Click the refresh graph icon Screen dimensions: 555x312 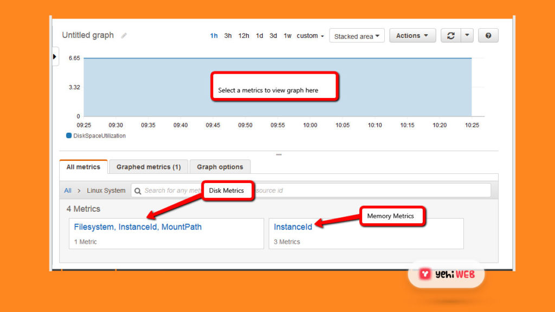[450, 36]
